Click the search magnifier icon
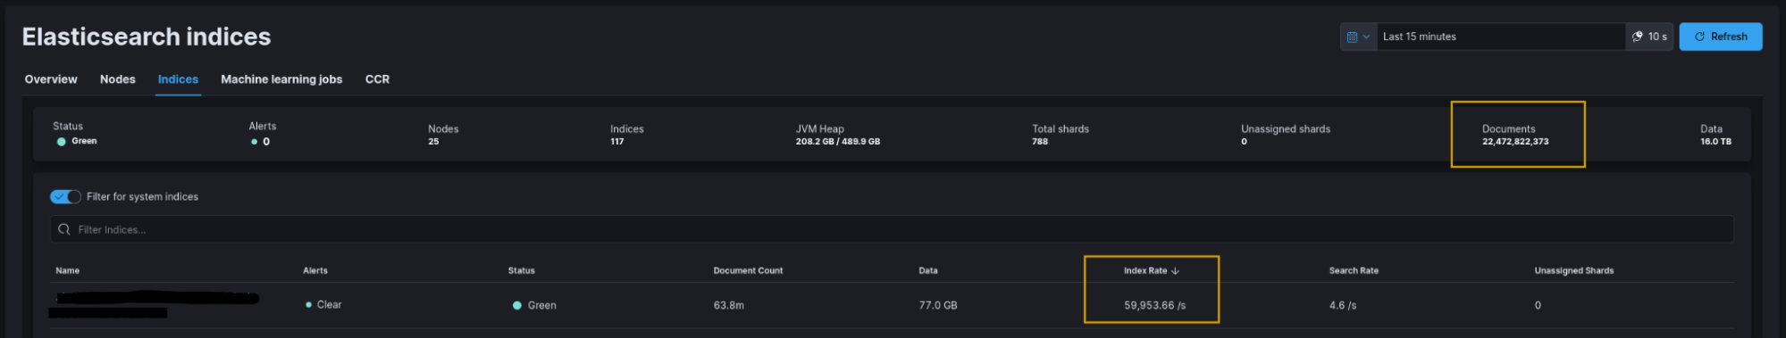Image resolution: width=1786 pixels, height=338 pixels. (64, 229)
